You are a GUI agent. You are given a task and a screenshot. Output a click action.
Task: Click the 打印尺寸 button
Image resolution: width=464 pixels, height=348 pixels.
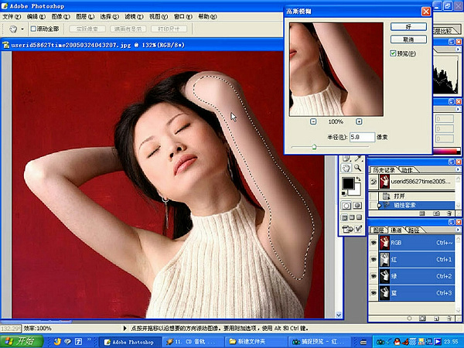pyautogui.click(x=169, y=29)
